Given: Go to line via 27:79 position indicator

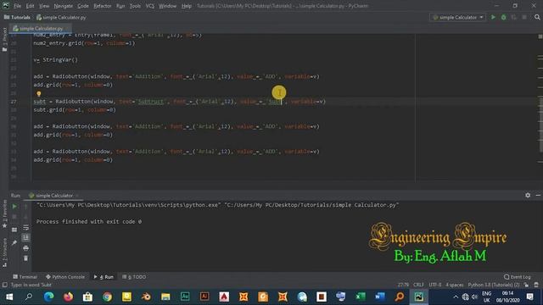Looking at the screenshot, I should click(x=403, y=285).
